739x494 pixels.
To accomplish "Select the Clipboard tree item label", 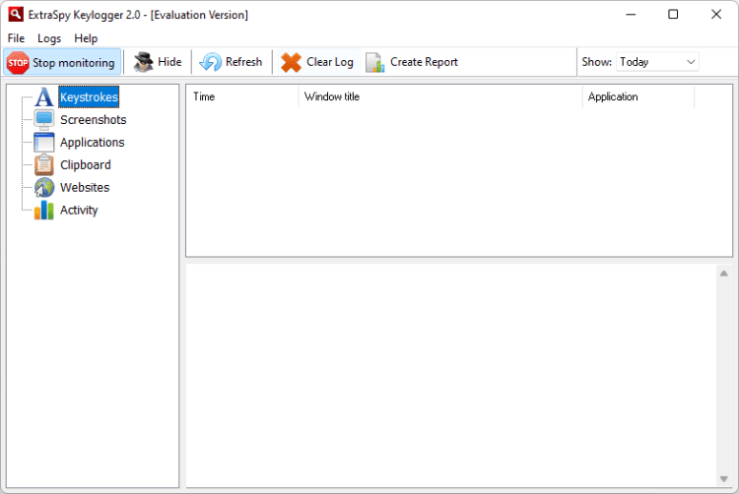I will [86, 164].
